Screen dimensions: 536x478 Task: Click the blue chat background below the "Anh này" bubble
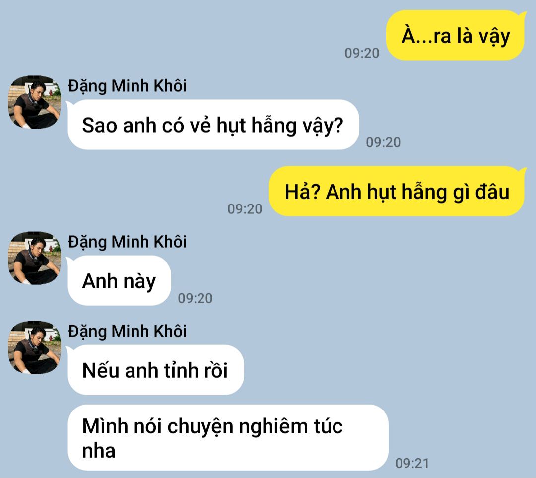(x=273, y=313)
